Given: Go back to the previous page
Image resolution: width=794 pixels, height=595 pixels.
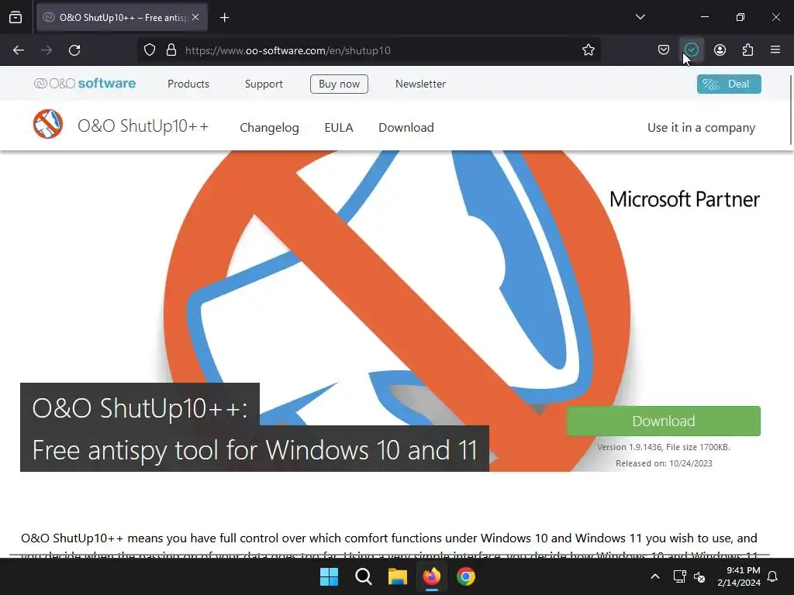Looking at the screenshot, I should click(19, 50).
